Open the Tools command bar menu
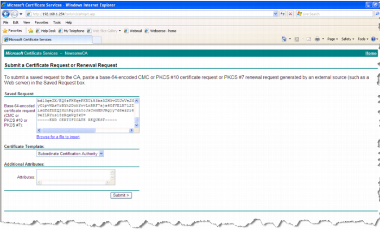Image resolution: width=380 pixels, height=243 pixels. click(x=363, y=39)
